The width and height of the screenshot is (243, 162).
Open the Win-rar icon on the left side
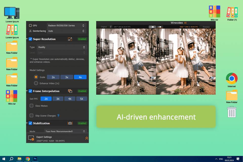[12, 96]
